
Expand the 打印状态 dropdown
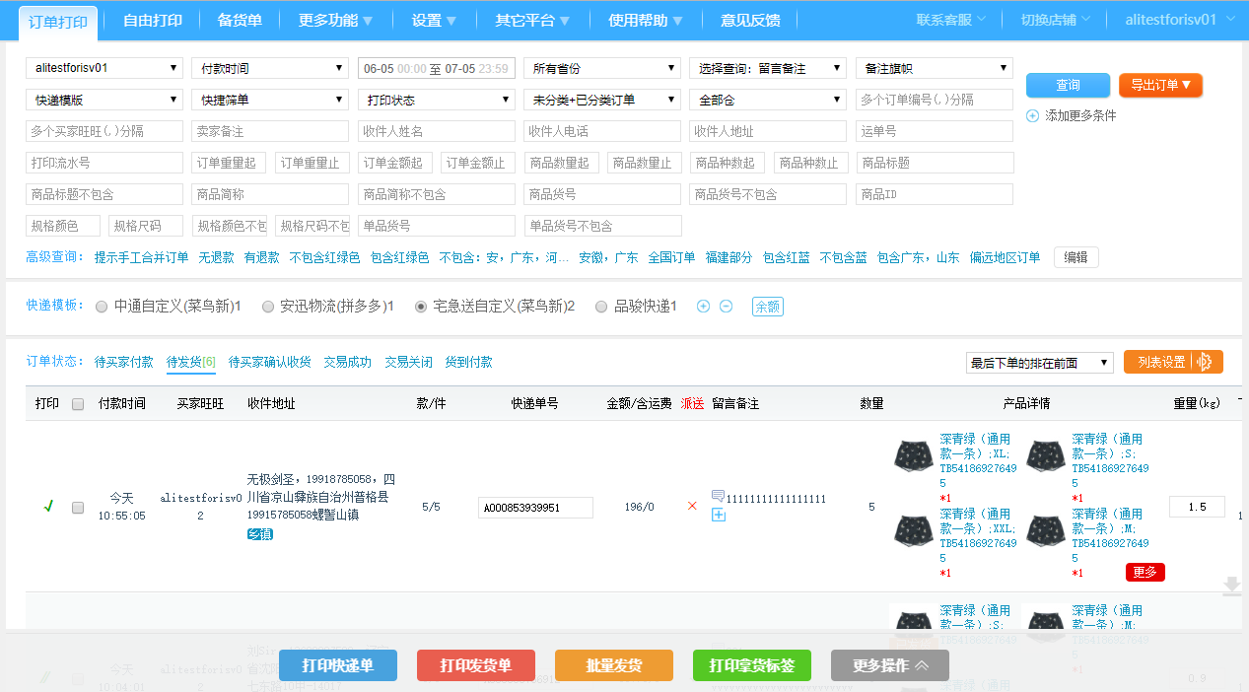point(436,100)
